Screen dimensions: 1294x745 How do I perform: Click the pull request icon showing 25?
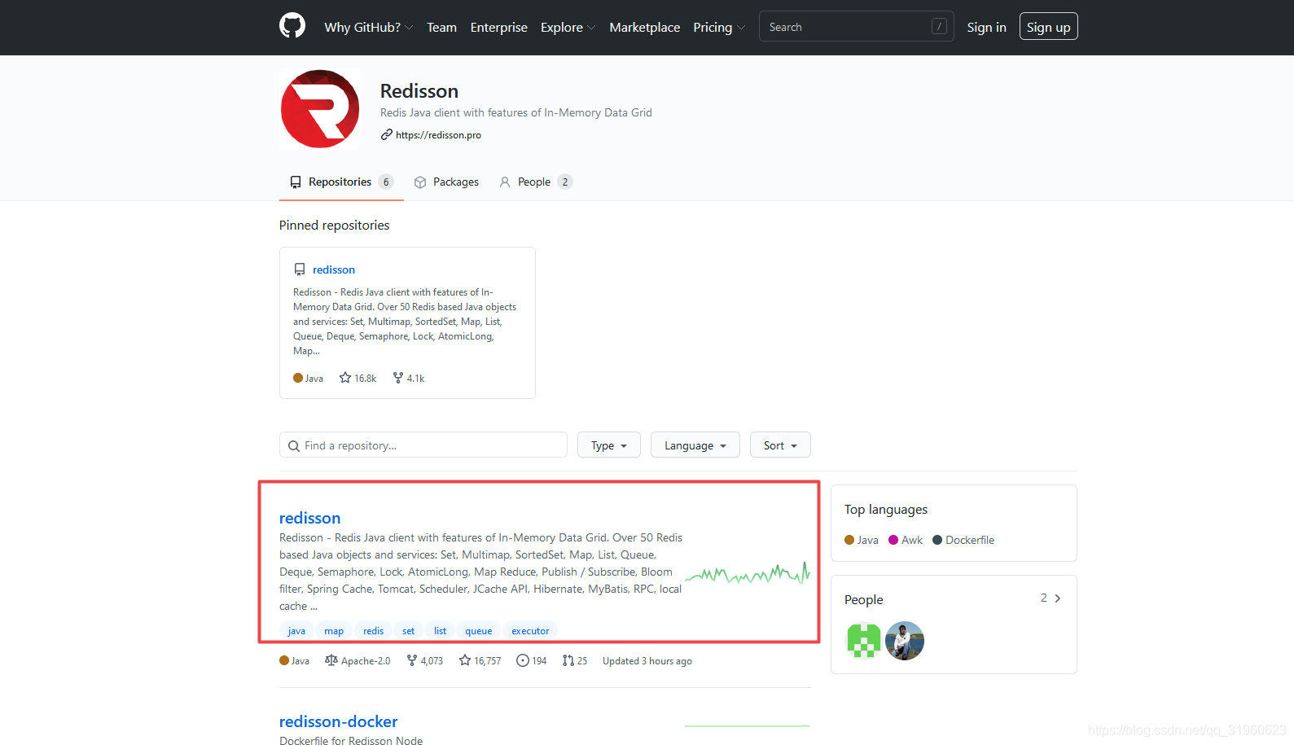click(568, 660)
